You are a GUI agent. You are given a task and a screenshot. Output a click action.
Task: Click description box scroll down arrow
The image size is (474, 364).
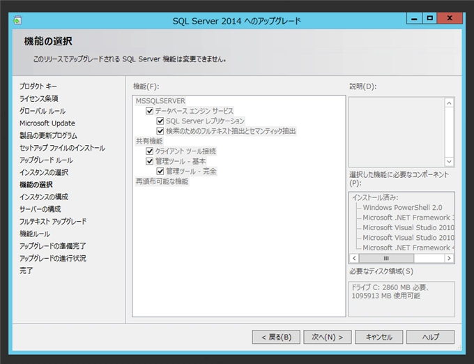pyautogui.click(x=449, y=162)
